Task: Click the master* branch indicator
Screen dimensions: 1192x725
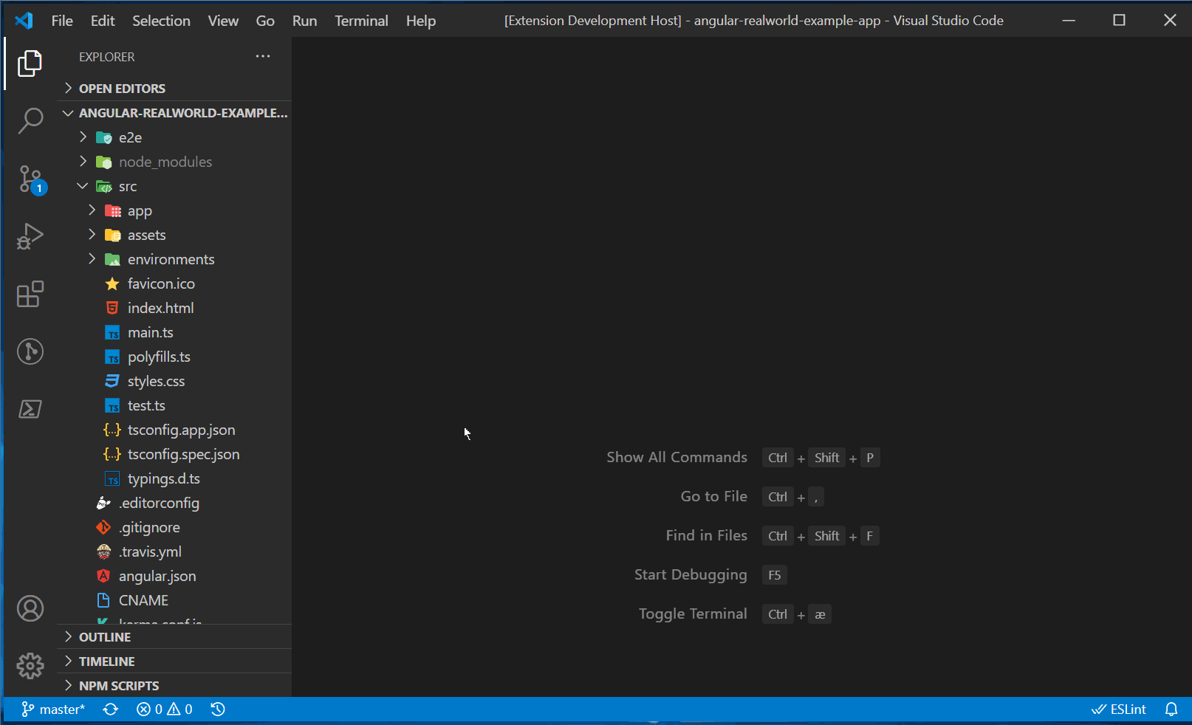Action: click(53, 709)
